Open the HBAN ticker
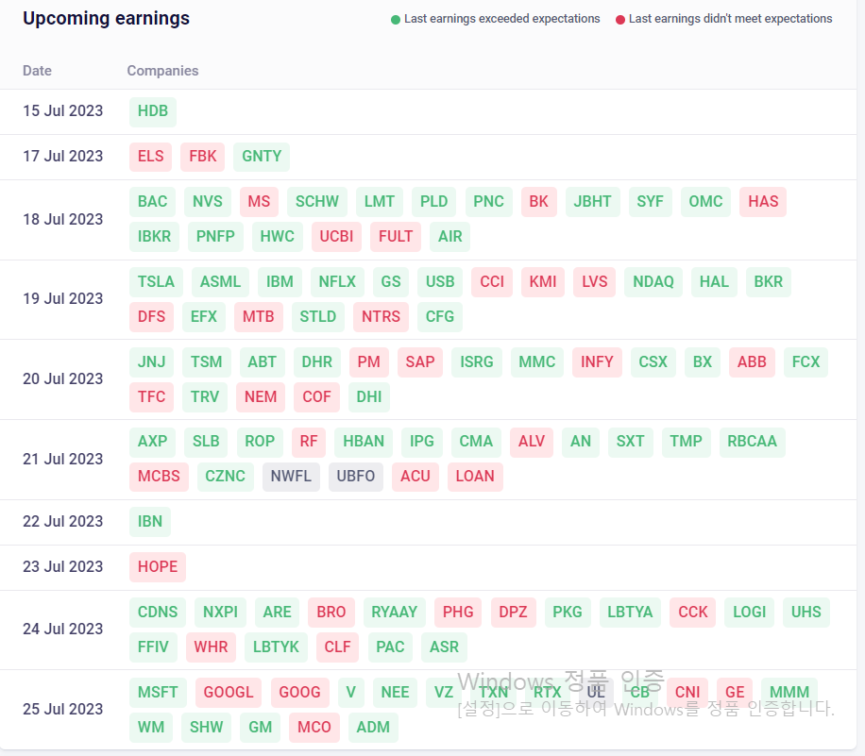This screenshot has width=865, height=756. pyautogui.click(x=364, y=442)
